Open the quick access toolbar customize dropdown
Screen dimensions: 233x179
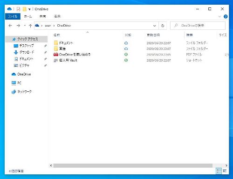[29, 9]
